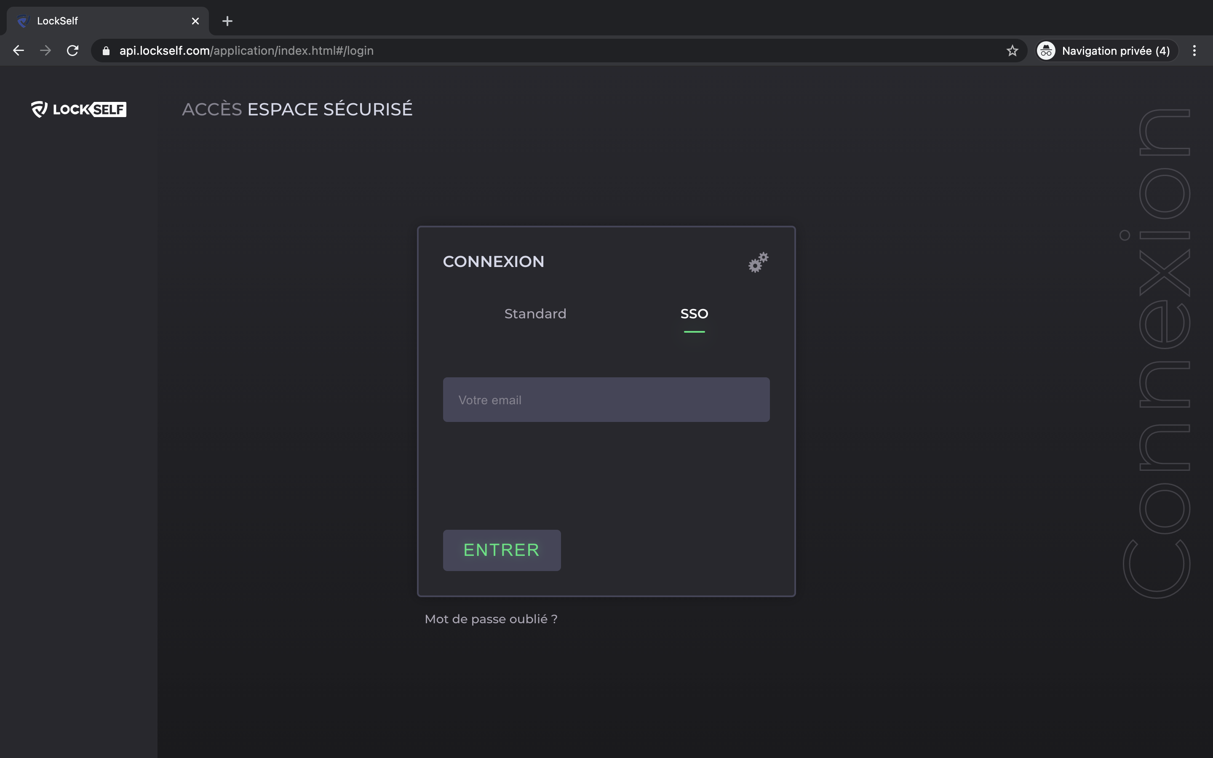
Task: Click the Navigation privée incognito badge
Action: [1107, 51]
